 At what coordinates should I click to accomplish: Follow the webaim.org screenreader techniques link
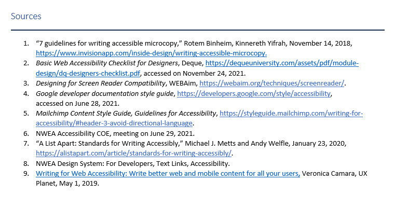pos(272,83)
